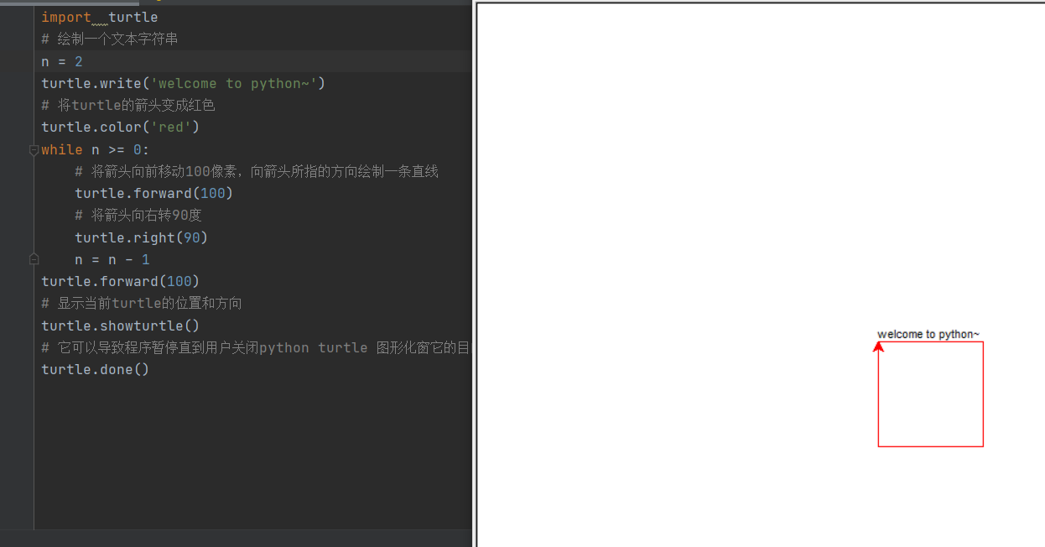The height and width of the screenshot is (547, 1045).
Task: Place cursor on the highlighted line n = 2
Action: [60, 61]
